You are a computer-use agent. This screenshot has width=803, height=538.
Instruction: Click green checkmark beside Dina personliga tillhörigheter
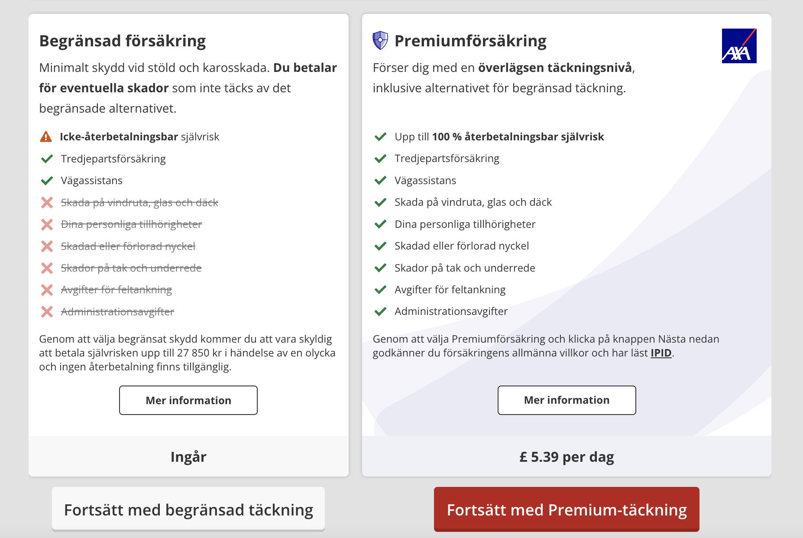380,224
